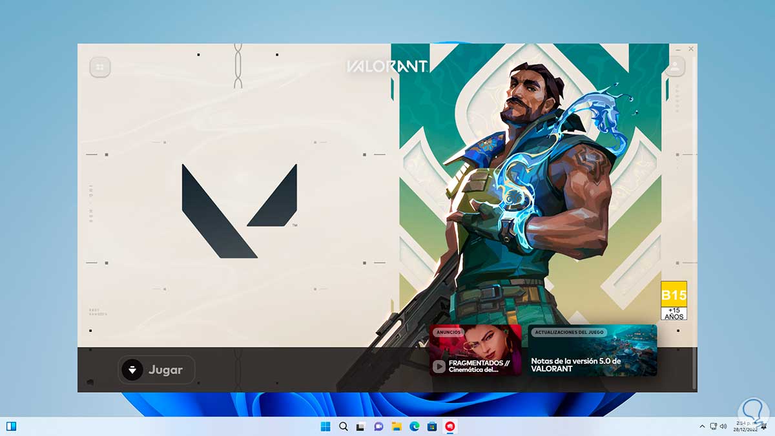This screenshot has width=775, height=436.
Task: Click the B15 age rating badge
Action: (x=674, y=300)
